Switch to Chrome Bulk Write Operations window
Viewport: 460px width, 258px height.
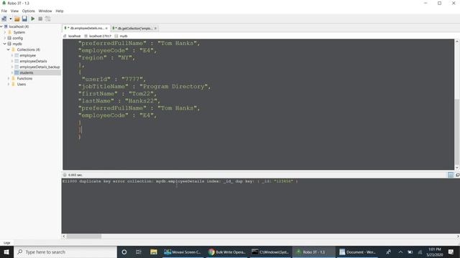(x=226, y=252)
